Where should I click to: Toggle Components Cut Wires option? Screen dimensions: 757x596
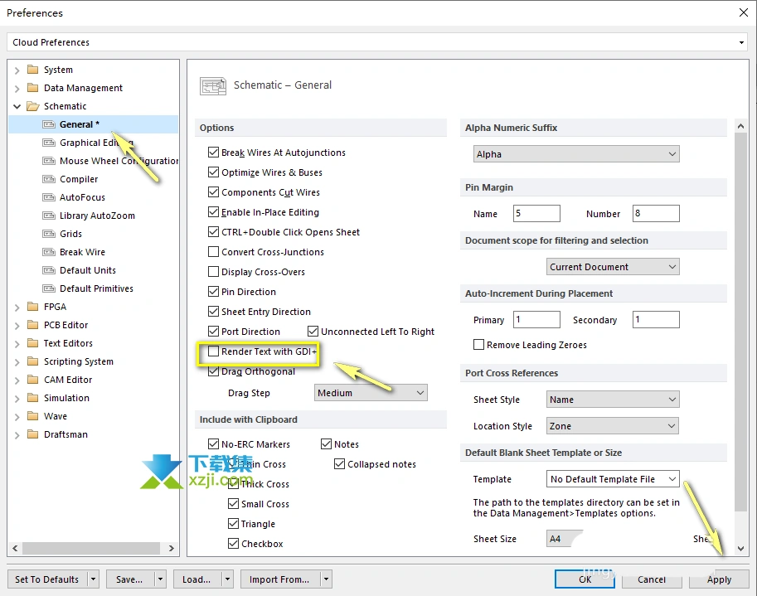coord(213,192)
